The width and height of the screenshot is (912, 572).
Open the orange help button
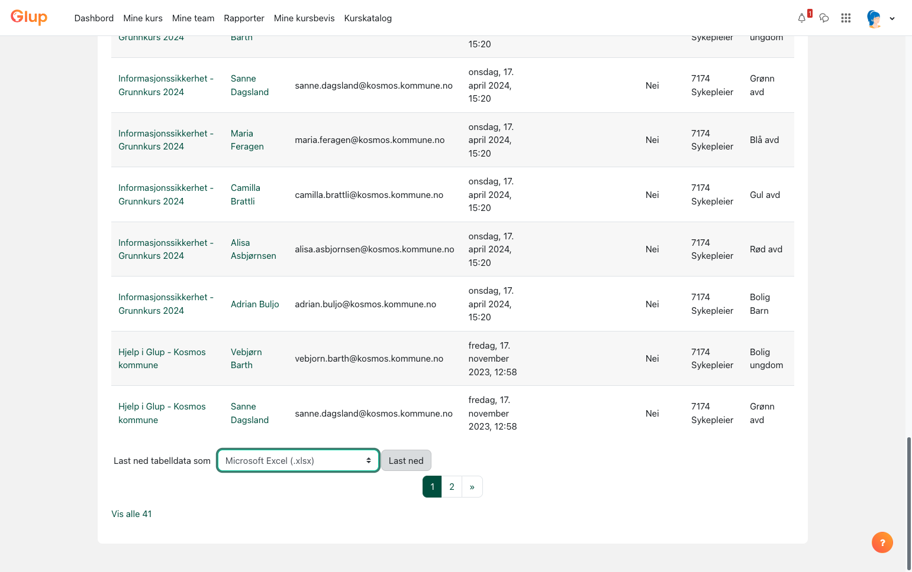click(882, 542)
